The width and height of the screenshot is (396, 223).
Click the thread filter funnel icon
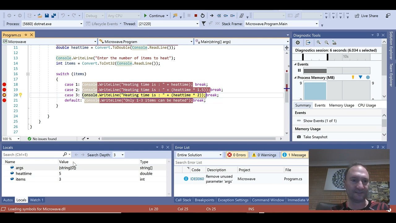click(x=204, y=24)
